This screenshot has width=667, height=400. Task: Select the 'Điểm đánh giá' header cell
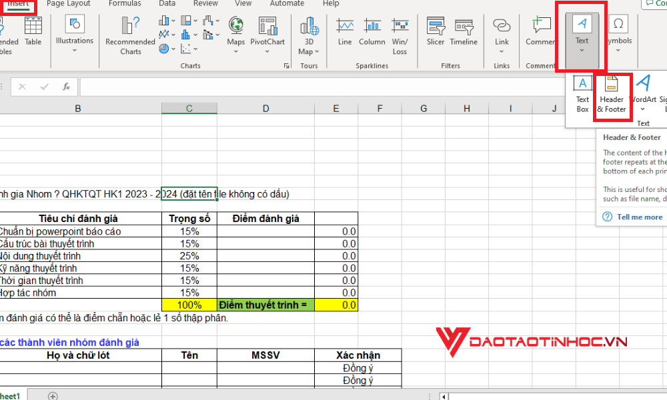pos(266,219)
